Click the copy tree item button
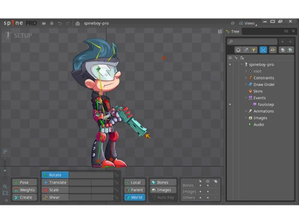Image resolution: width=299 pixels, height=224 pixels. tap(282, 50)
